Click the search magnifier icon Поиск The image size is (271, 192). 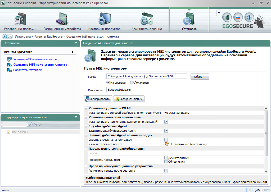(x=31, y=124)
